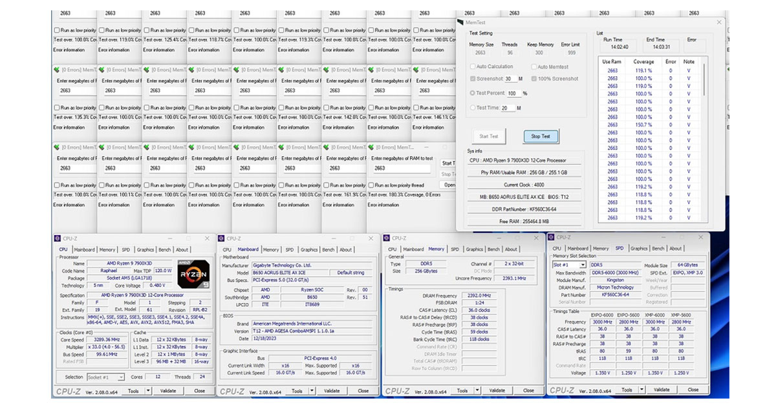Image resolution: width=776 pixels, height=407 pixels.
Task: Click 'Phy RAM/Usable RAM : 256 GB / 255.1 GB'
Action: (524, 172)
